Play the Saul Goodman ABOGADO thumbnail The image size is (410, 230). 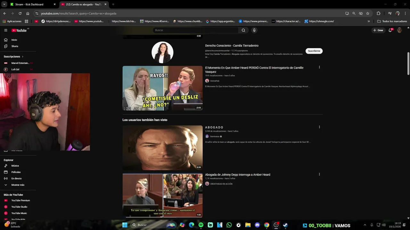[x=162, y=148]
